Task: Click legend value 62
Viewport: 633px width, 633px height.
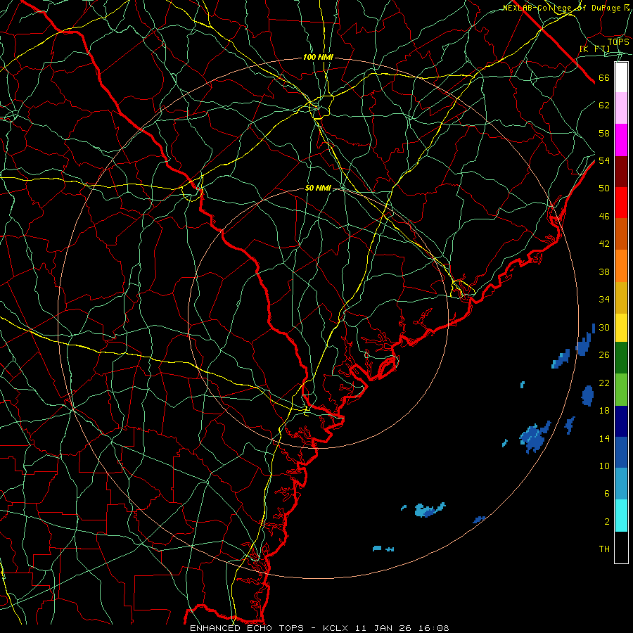Action: click(604, 105)
